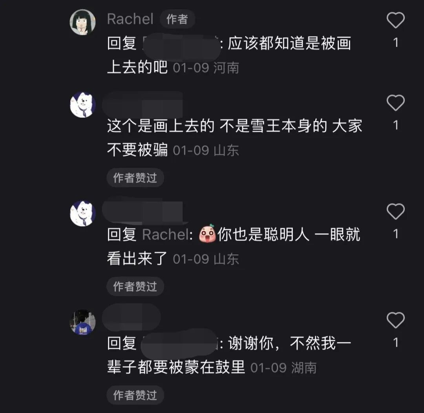Tap heart on the '谢谢你' comment from 湖南
Viewport: 424px width, 413px height.
tap(395, 320)
